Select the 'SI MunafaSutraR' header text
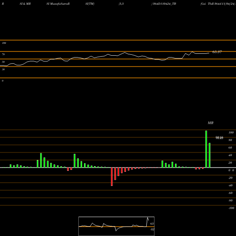The height and width of the screenshot is (236, 236). [x=58, y=4]
